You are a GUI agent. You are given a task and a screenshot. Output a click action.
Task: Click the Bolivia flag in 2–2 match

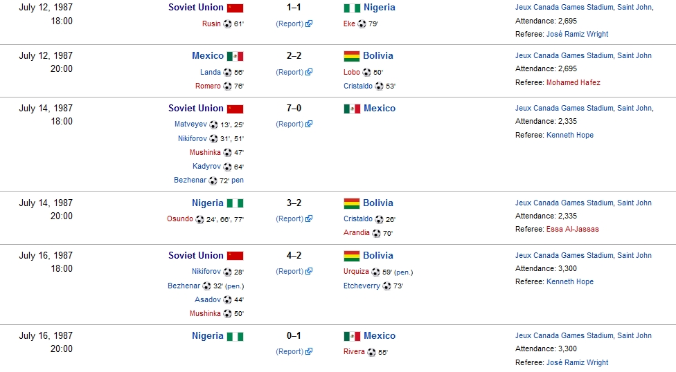coord(352,56)
